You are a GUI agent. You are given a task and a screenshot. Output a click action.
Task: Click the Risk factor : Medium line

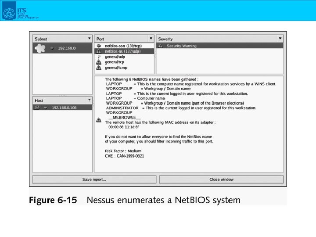click(123, 151)
